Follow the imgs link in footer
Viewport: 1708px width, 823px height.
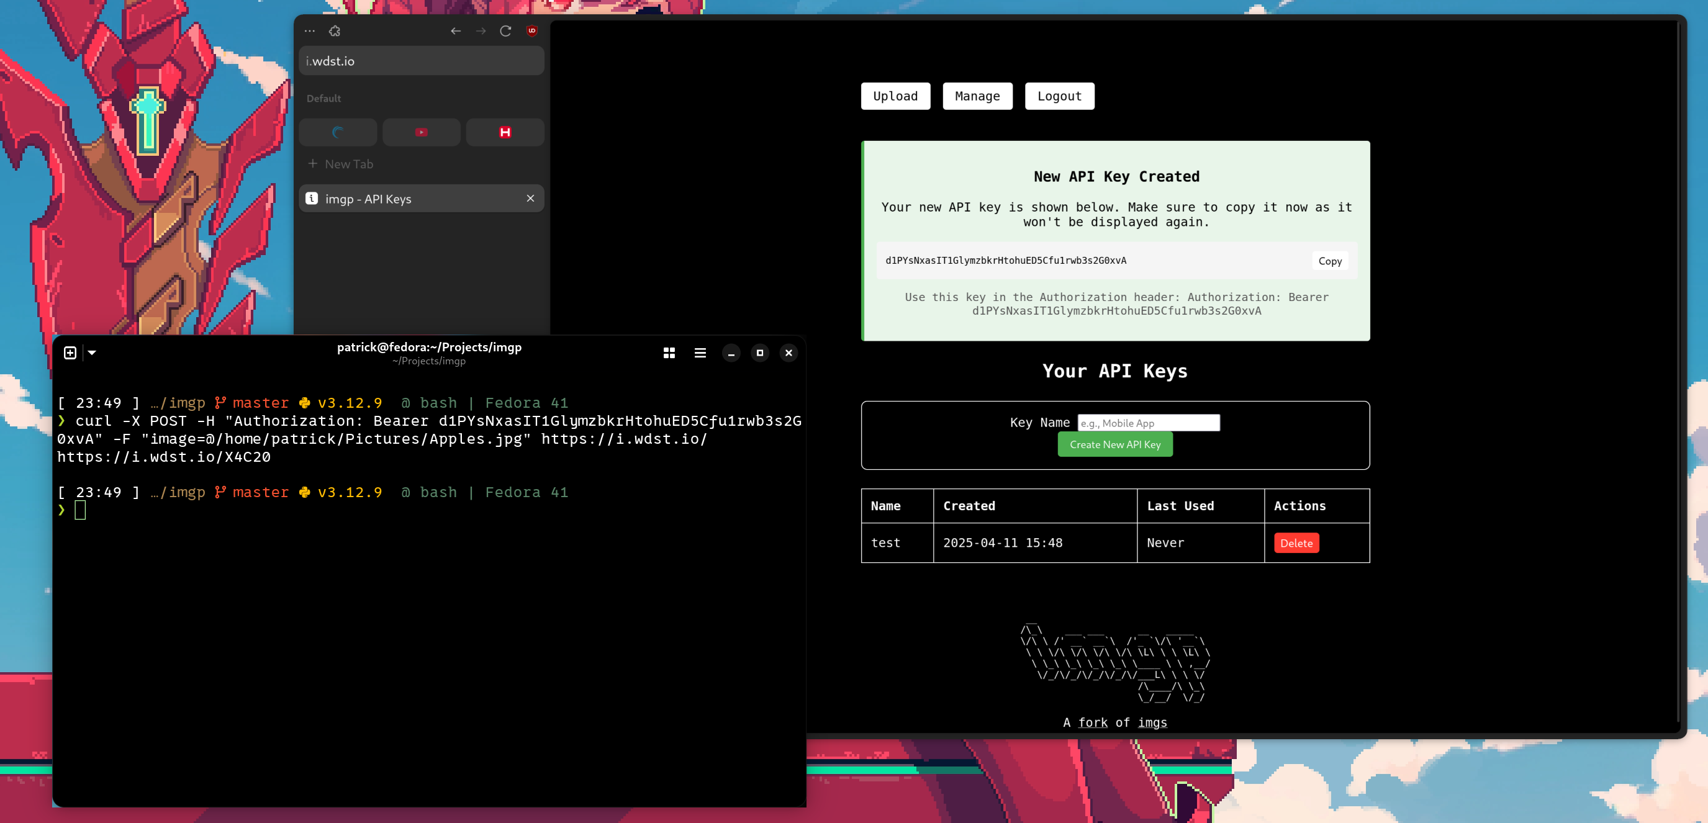point(1152,723)
